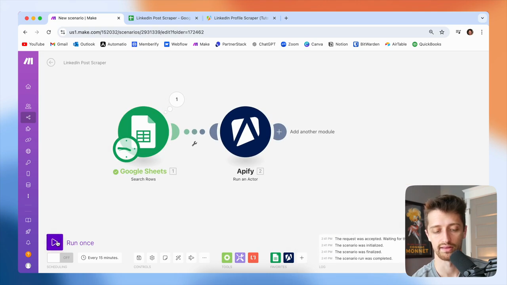Open the Apify Run an Actor module

coord(245,132)
